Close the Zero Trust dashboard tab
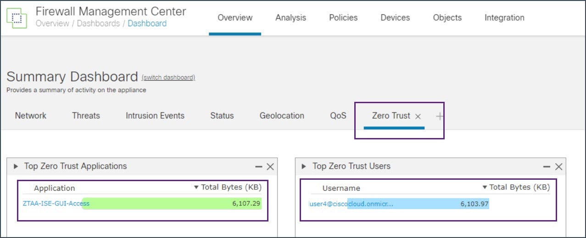This screenshot has width=586, height=238. [x=418, y=116]
